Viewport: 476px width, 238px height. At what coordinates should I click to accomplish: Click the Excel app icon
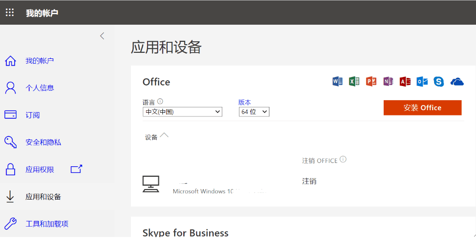pos(354,81)
